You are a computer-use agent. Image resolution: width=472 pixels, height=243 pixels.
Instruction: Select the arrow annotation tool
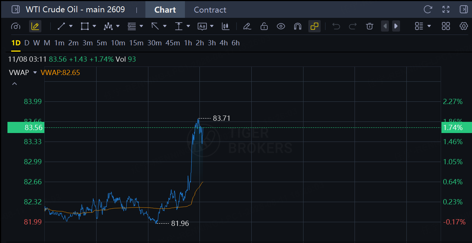point(155,26)
